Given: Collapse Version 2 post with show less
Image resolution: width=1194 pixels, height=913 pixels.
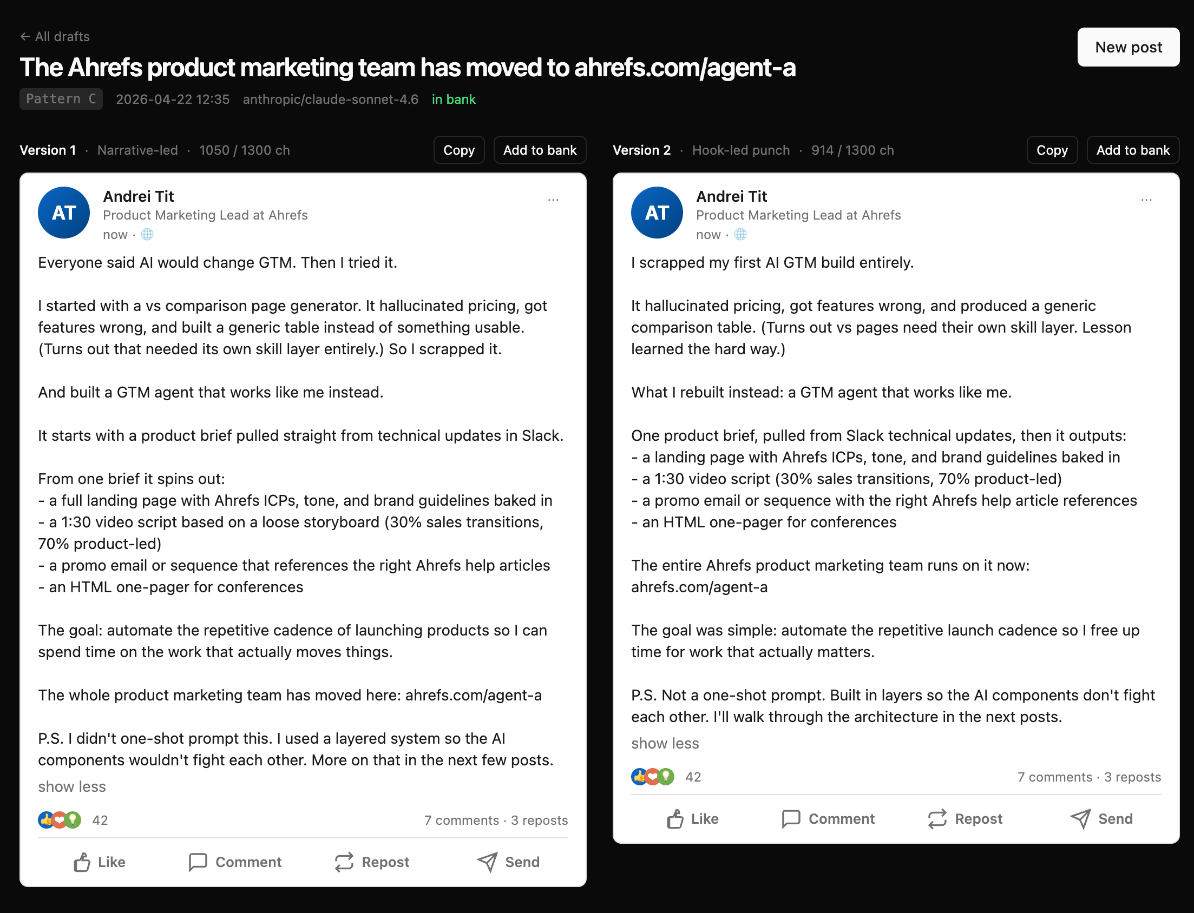Looking at the screenshot, I should 665,743.
